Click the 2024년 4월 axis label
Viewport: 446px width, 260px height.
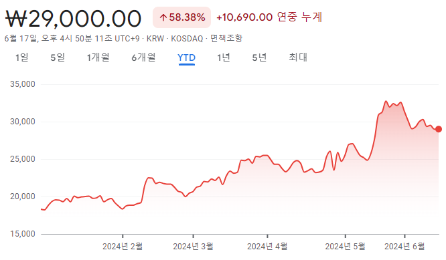coord(267,246)
